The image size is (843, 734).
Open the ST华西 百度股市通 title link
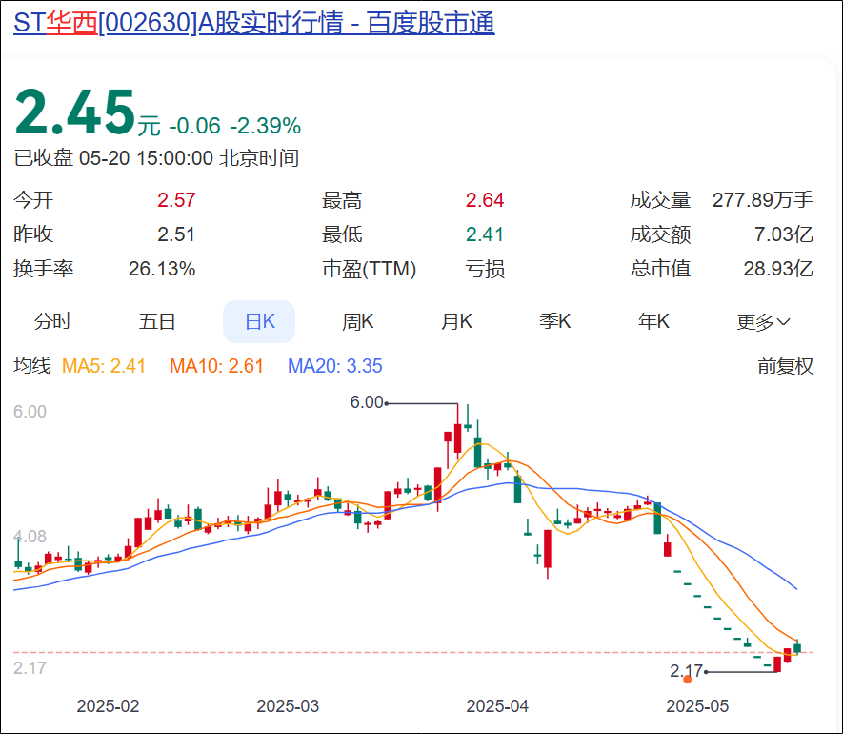(254, 24)
